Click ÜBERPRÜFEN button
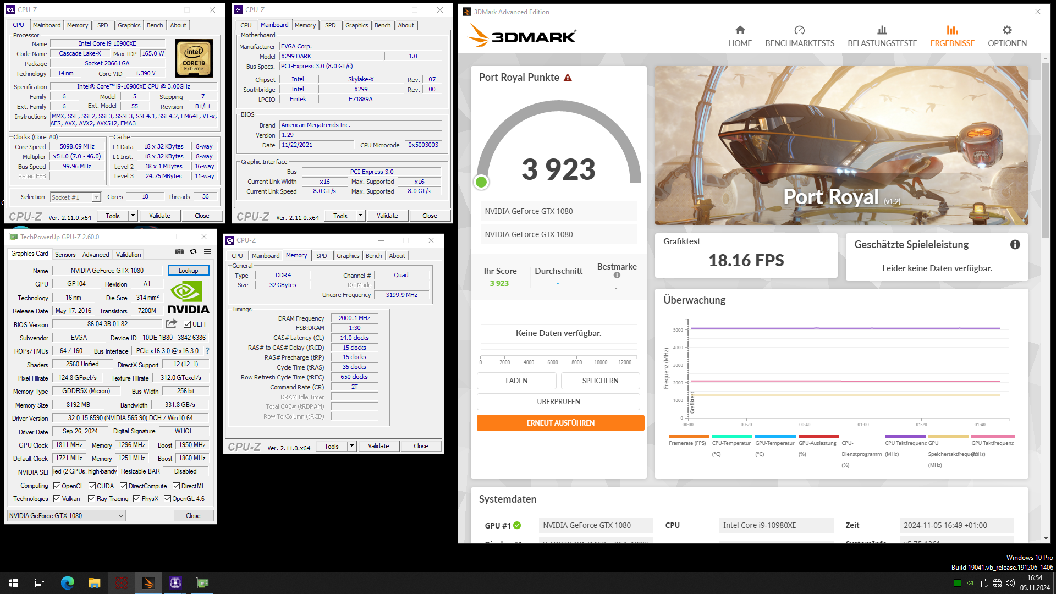This screenshot has width=1056, height=594. click(558, 402)
